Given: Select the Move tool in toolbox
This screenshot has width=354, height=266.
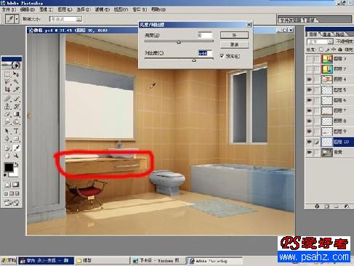Looking at the screenshot, I should pyautogui.click(x=16, y=74).
